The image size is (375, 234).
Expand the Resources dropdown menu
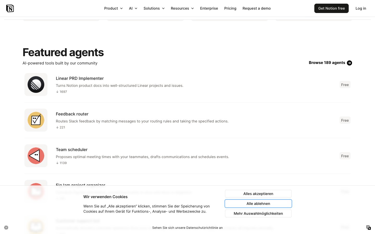pos(182,8)
